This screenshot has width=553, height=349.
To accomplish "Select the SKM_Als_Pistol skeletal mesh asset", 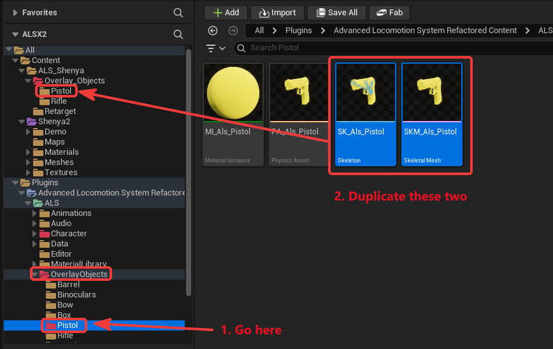I will coord(432,114).
